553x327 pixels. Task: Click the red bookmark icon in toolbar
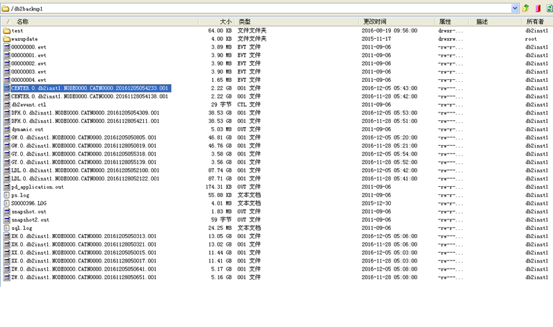point(538,8)
